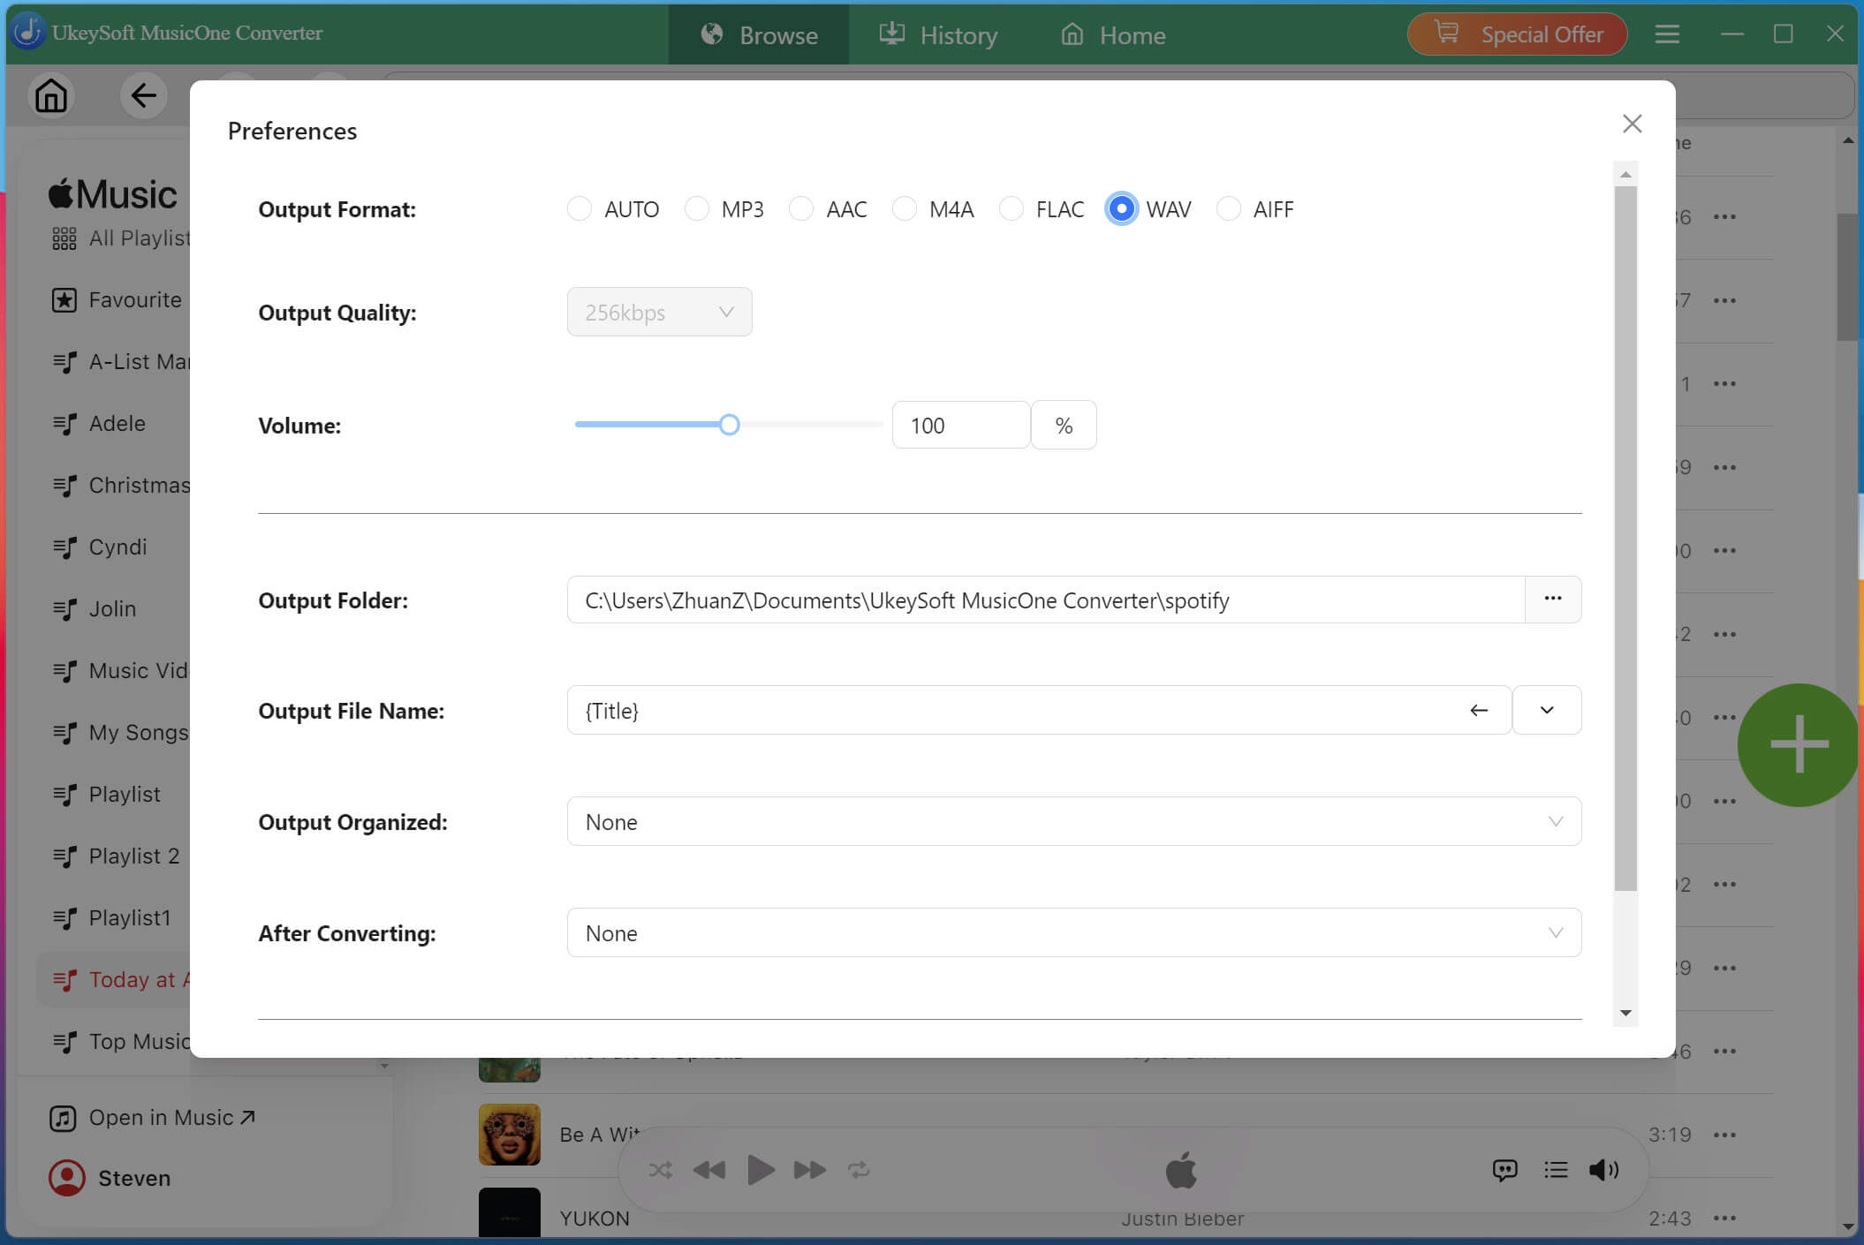The height and width of the screenshot is (1245, 1864).
Task: Click the Justin Bieber artist name
Action: [x=1182, y=1219]
